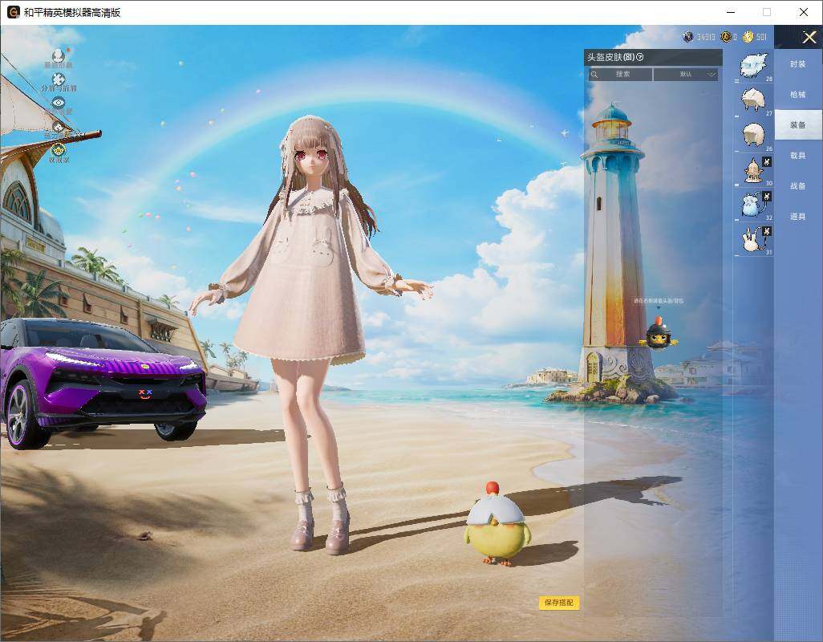Click the fourth left sidebar icon above the yellow badge
The image size is (823, 642).
59,127
